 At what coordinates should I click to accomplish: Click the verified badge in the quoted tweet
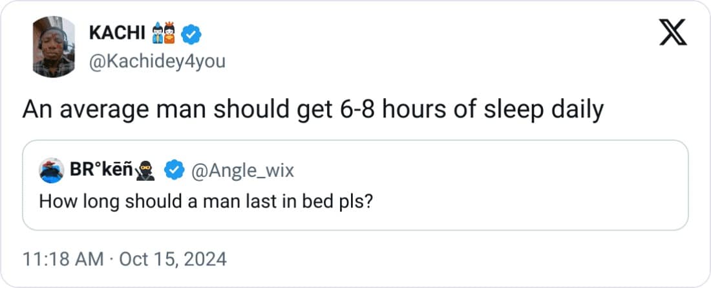(x=173, y=170)
